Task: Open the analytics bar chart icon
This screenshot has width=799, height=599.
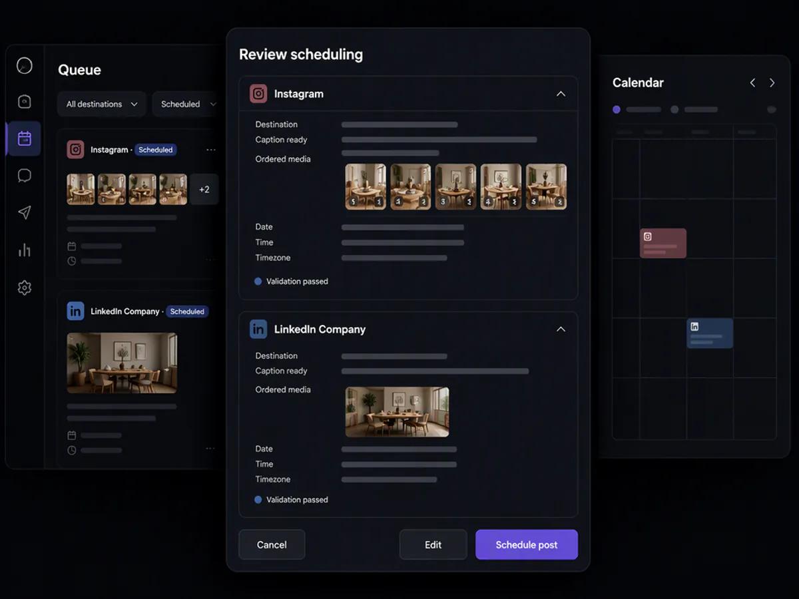Action: click(x=24, y=250)
